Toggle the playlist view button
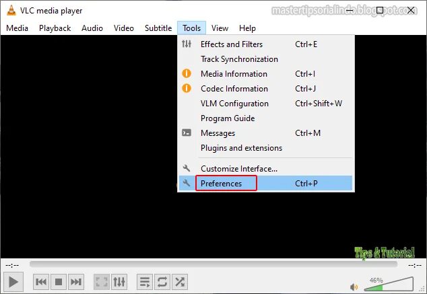The image size is (427, 294). click(x=145, y=282)
